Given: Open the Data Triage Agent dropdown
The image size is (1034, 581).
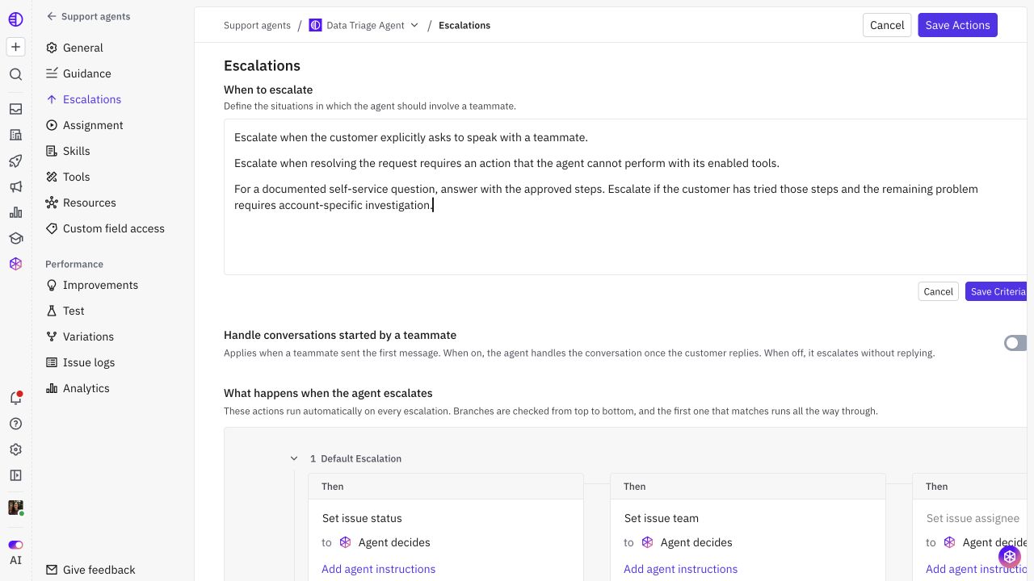Looking at the screenshot, I should coord(364,25).
